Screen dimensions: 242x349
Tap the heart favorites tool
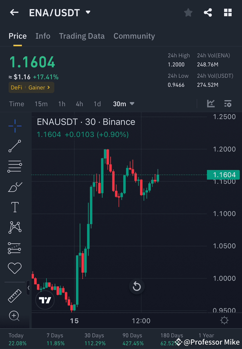pos(15,268)
